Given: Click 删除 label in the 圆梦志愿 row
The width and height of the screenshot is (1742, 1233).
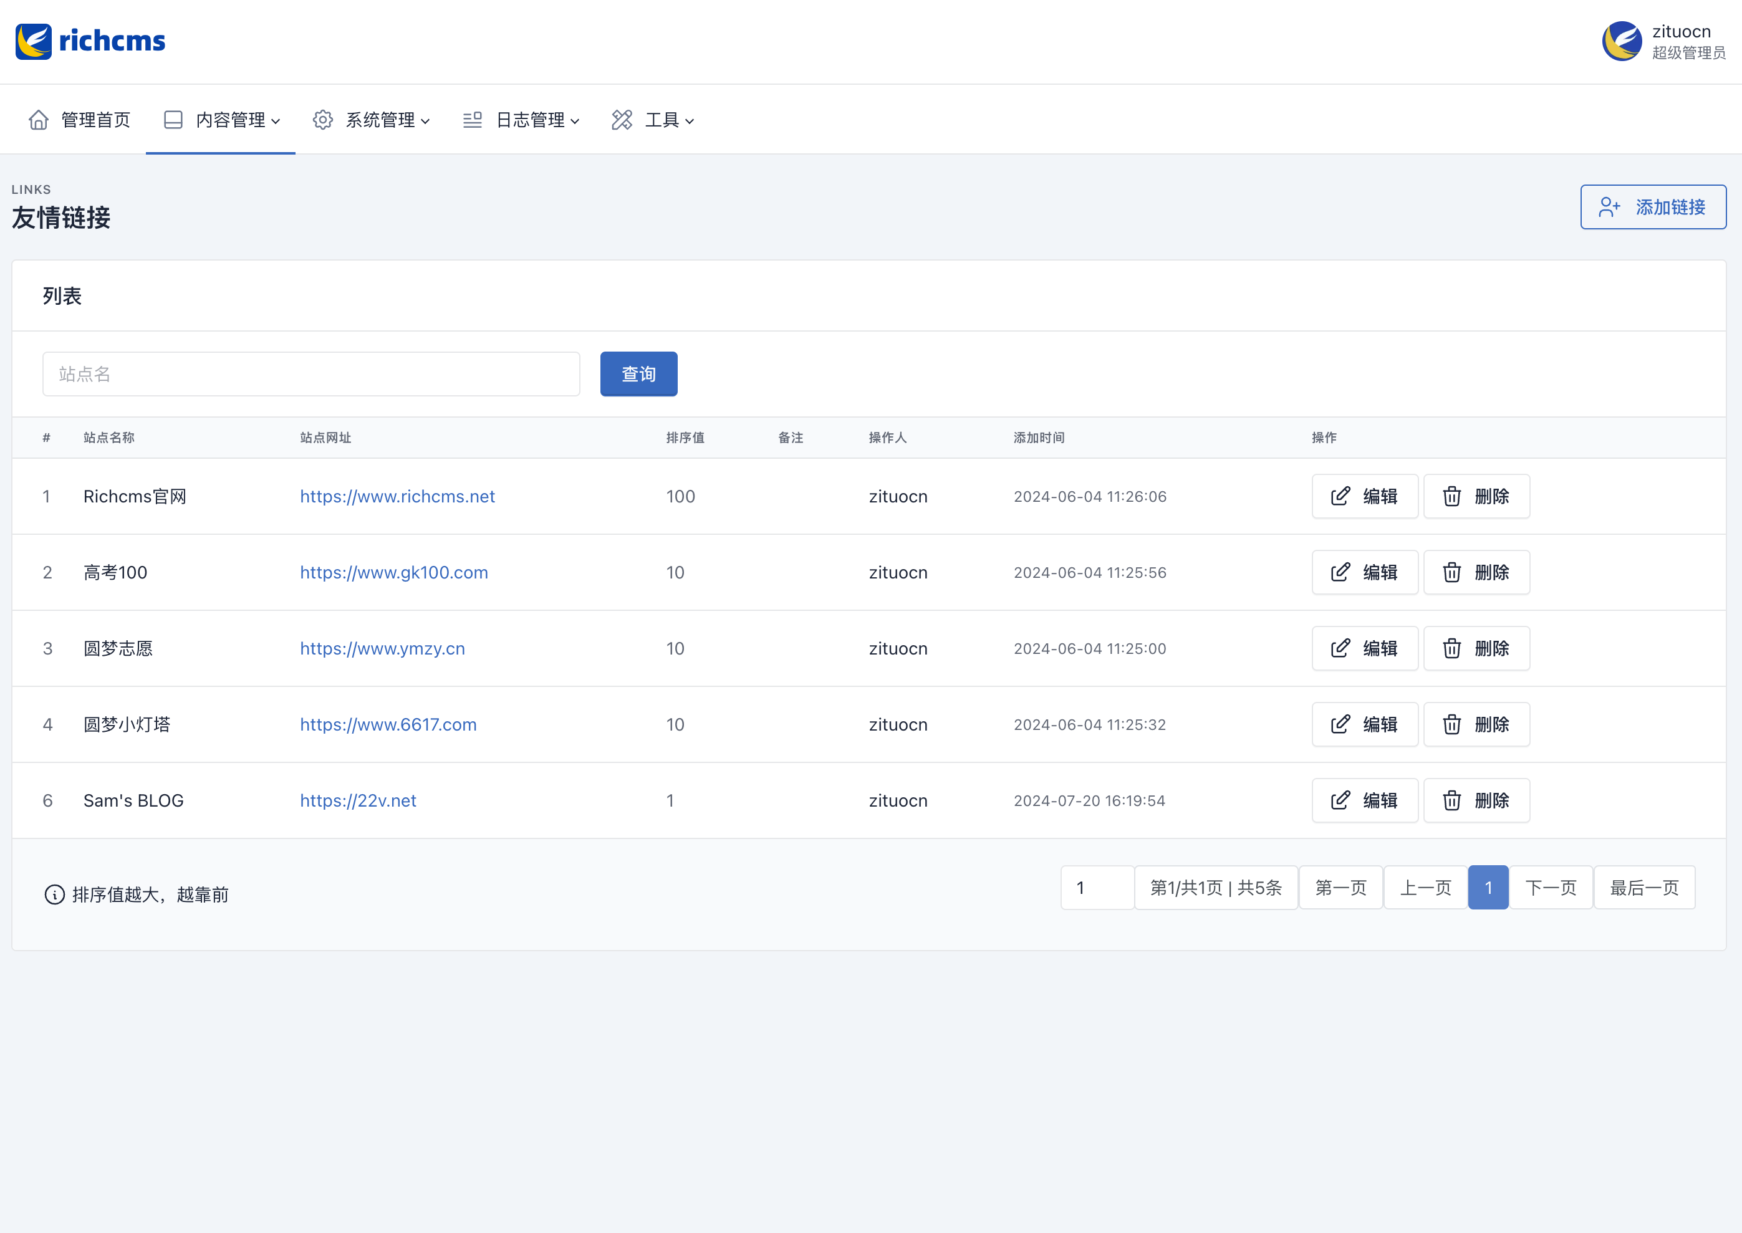Looking at the screenshot, I should [x=1491, y=648].
